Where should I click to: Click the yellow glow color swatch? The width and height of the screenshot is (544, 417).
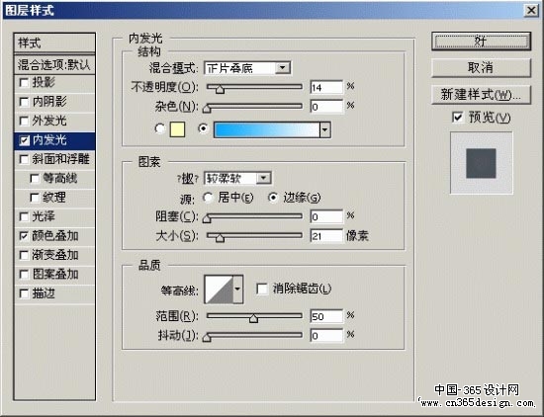point(177,129)
